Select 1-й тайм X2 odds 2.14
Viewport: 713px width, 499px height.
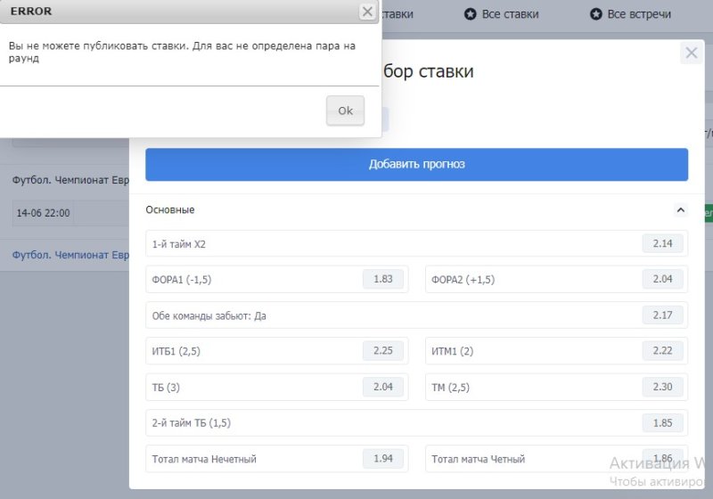click(662, 243)
